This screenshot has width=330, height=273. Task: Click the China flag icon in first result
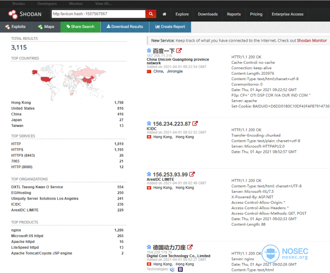click(x=149, y=71)
